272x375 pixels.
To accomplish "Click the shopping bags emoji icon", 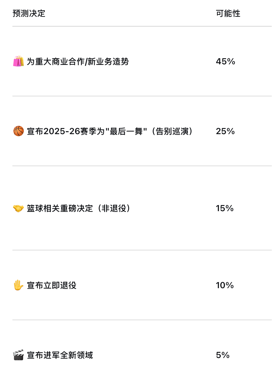I will tap(18, 61).
